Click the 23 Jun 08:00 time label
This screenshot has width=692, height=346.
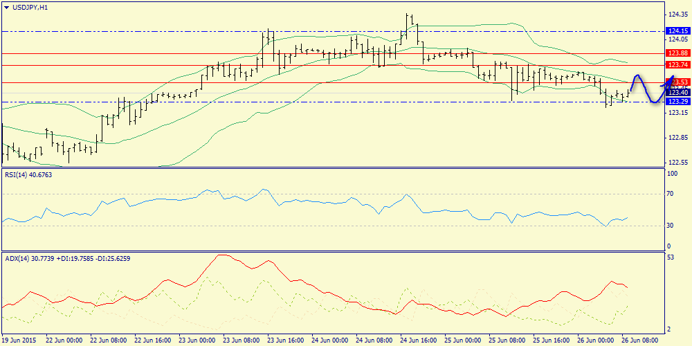click(242, 340)
